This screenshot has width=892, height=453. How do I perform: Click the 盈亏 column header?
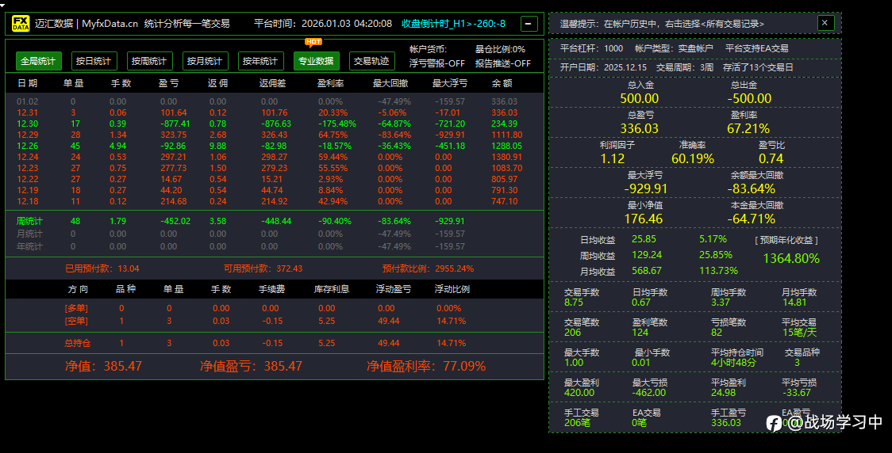tap(168, 83)
